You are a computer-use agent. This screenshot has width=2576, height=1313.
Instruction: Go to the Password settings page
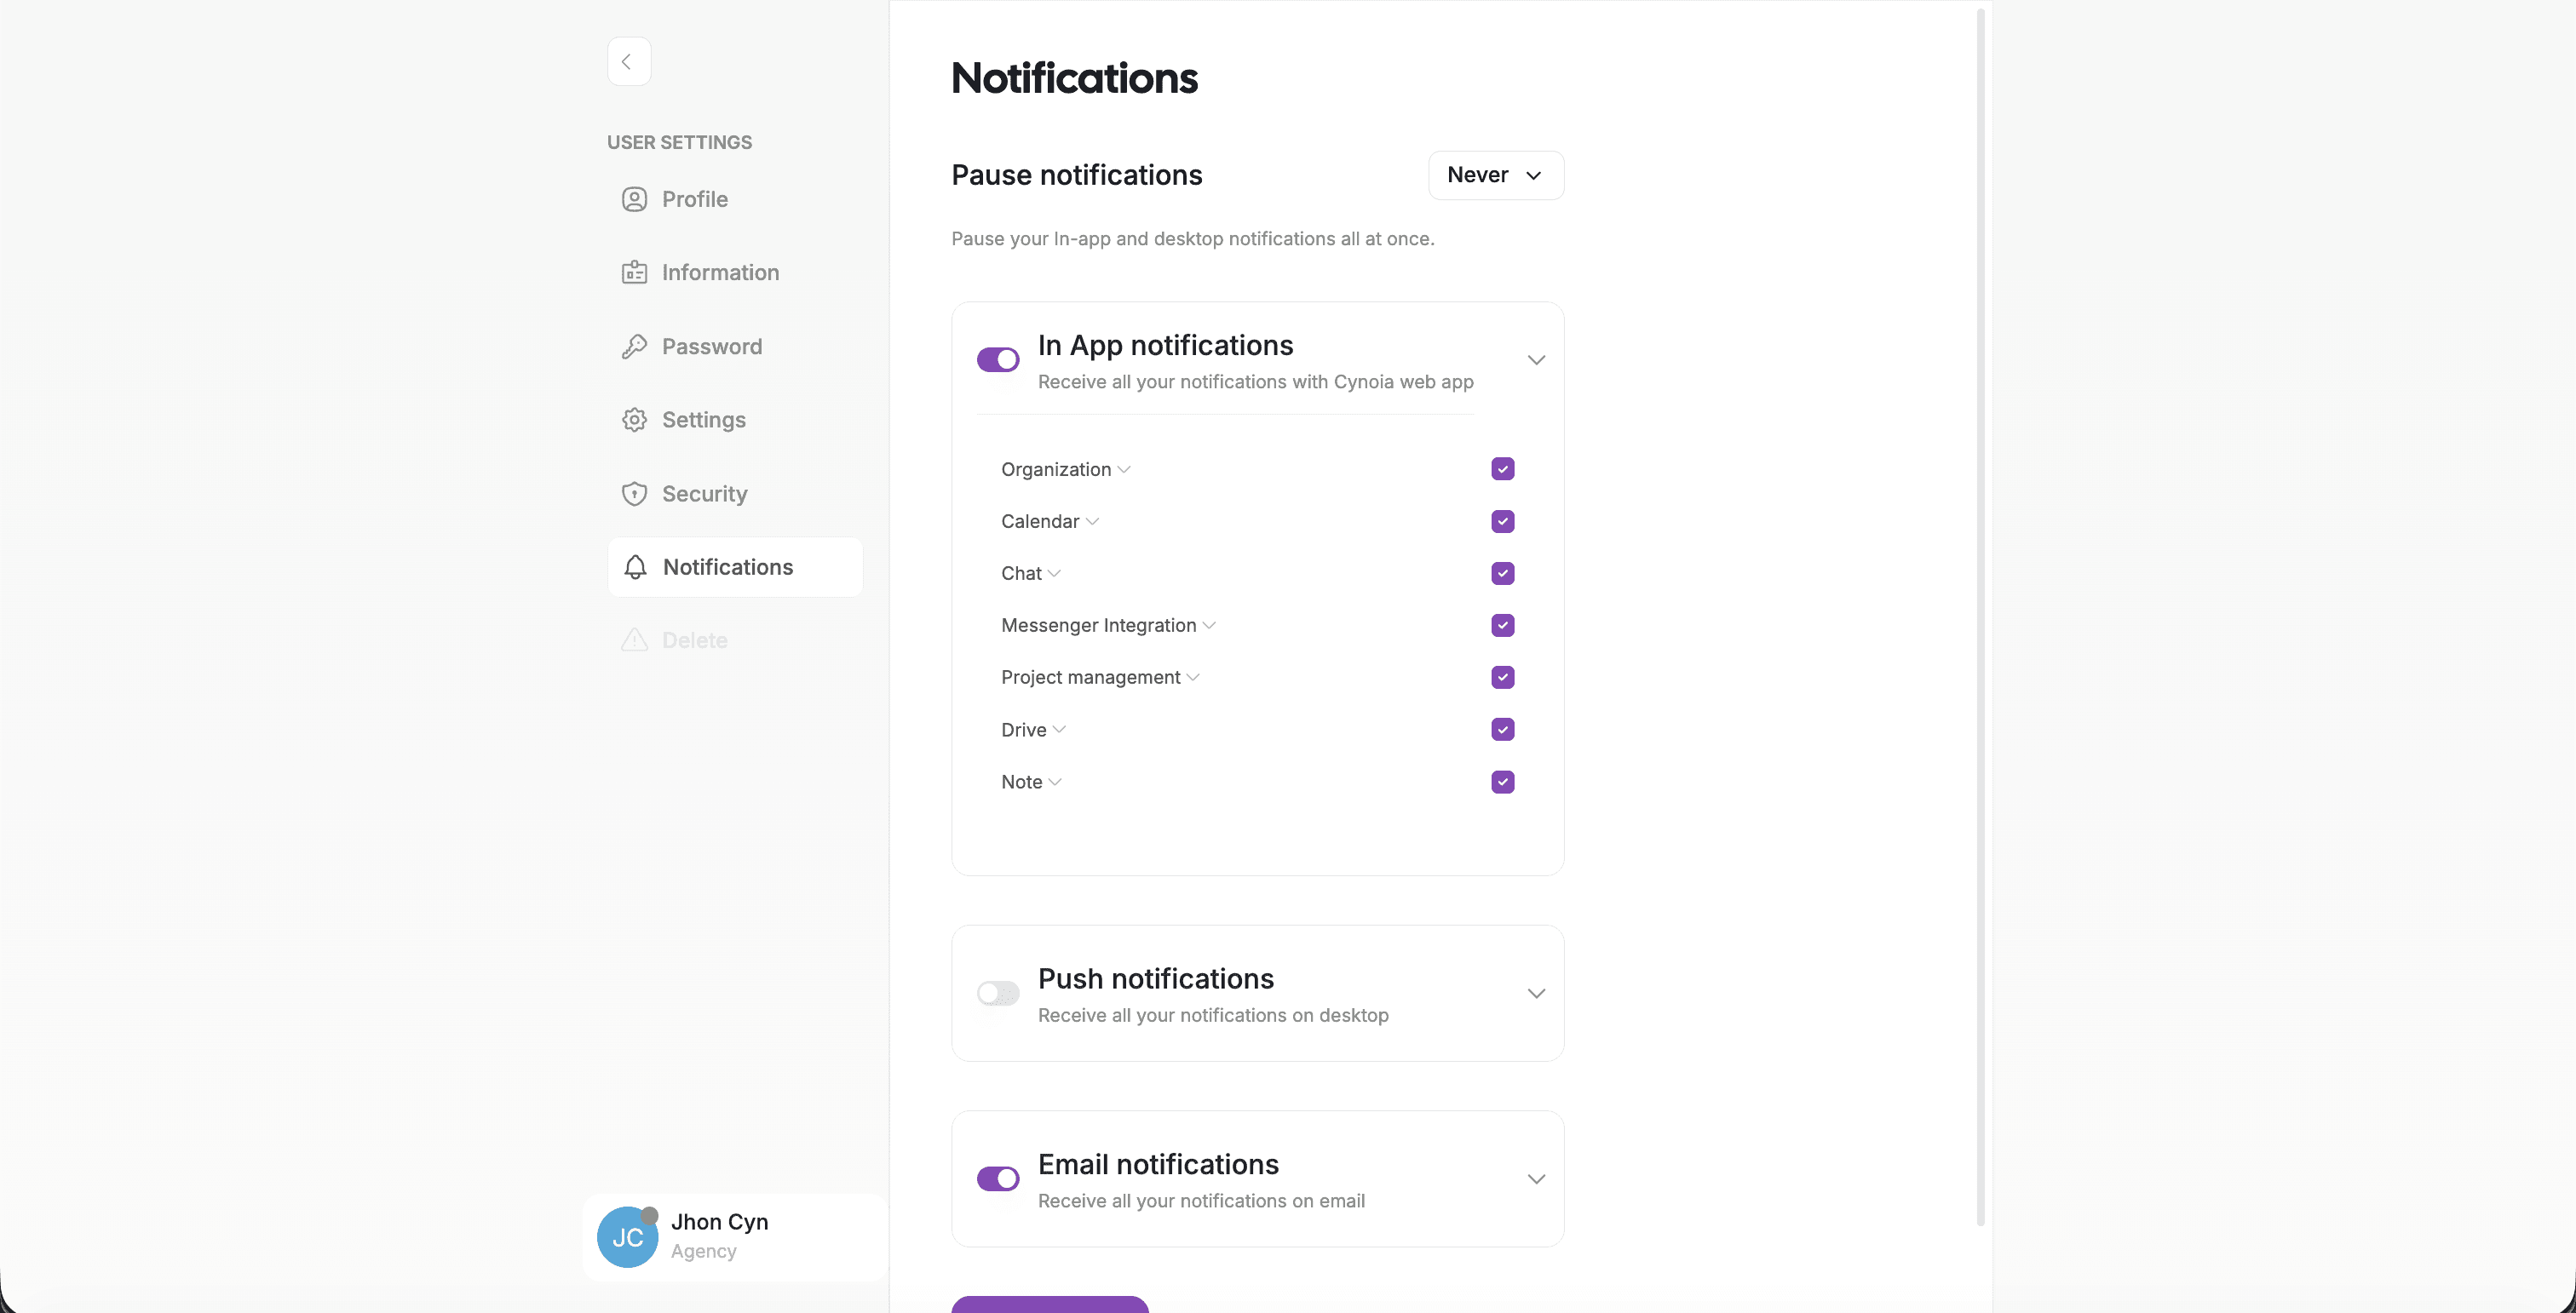click(x=711, y=347)
